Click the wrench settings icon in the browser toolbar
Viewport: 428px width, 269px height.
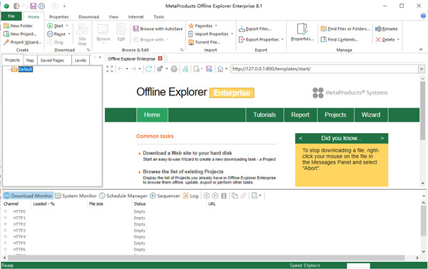click(x=160, y=69)
